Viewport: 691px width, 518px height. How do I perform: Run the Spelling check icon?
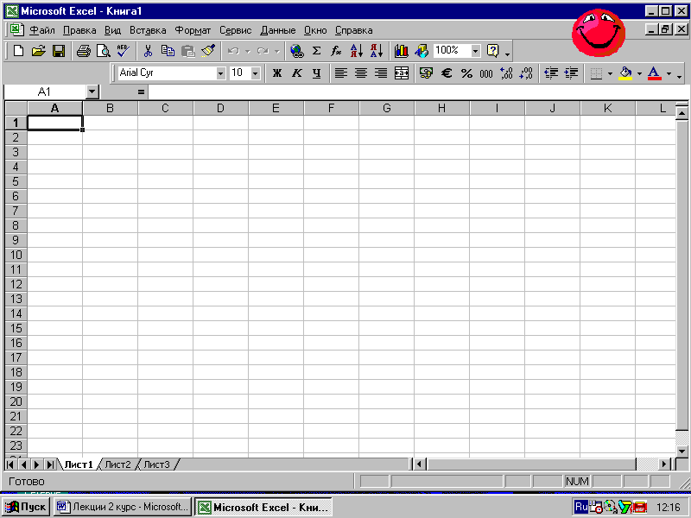[123, 51]
